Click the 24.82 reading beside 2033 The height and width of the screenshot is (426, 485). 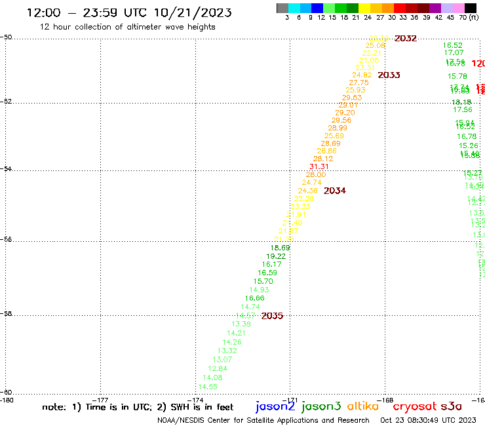[x=362, y=75]
